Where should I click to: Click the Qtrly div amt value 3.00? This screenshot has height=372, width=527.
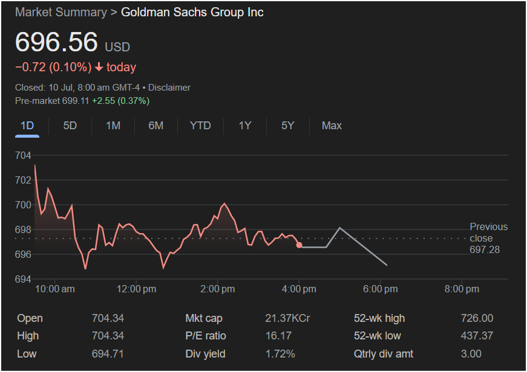[x=471, y=354]
